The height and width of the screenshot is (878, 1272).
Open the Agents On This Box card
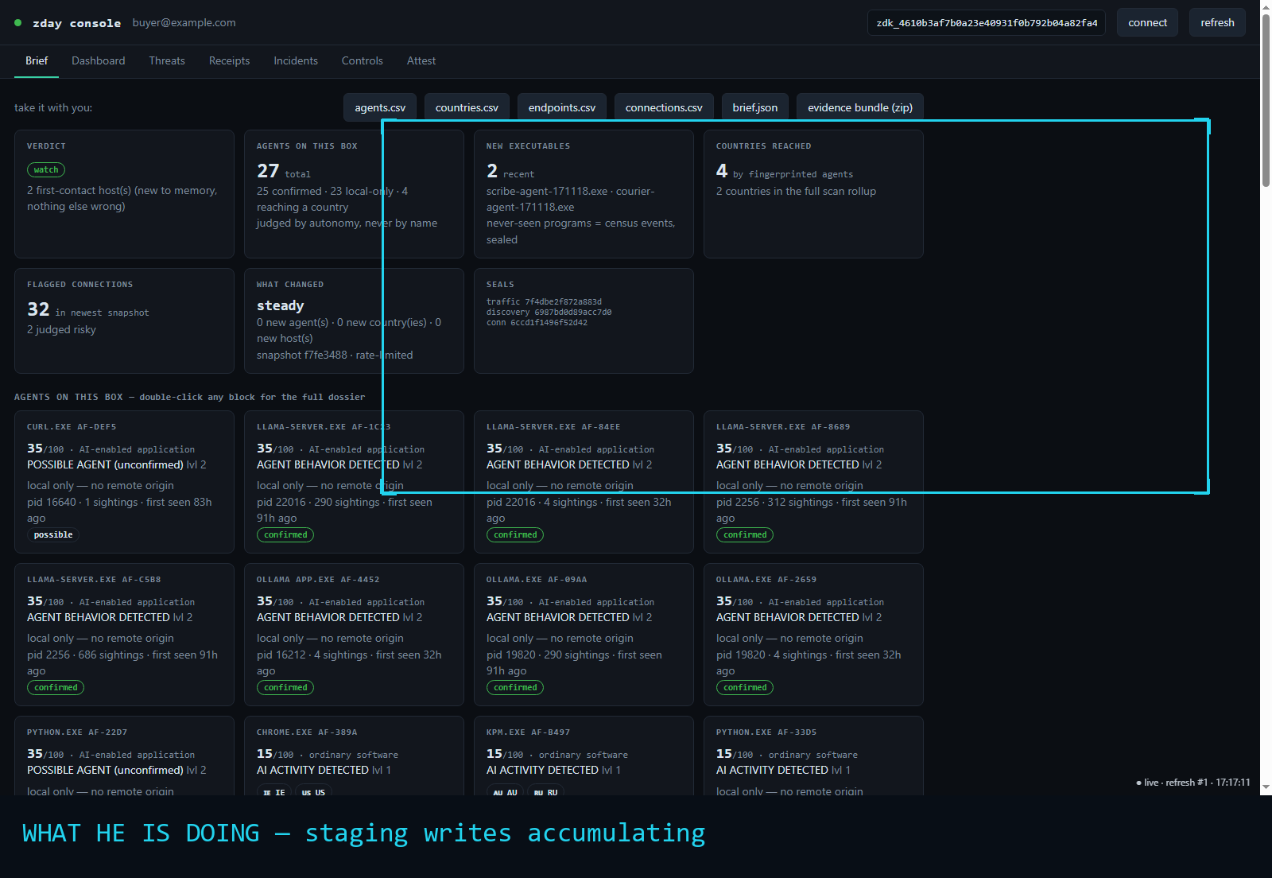[x=354, y=194]
